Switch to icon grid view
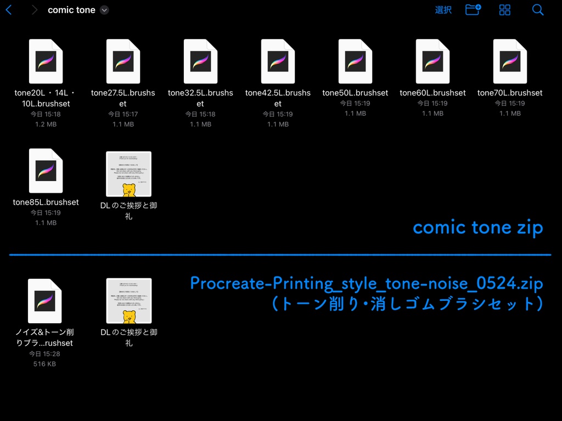 tap(504, 9)
